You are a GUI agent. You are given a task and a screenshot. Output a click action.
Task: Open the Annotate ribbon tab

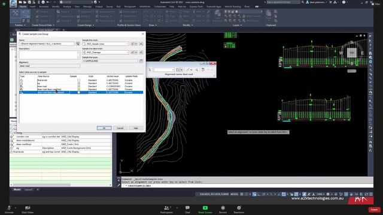44,7
